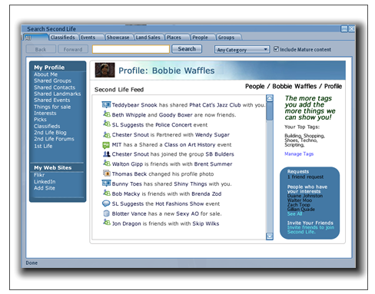
Task: Click scroll up arrow of the feed list
Action: 270,98
